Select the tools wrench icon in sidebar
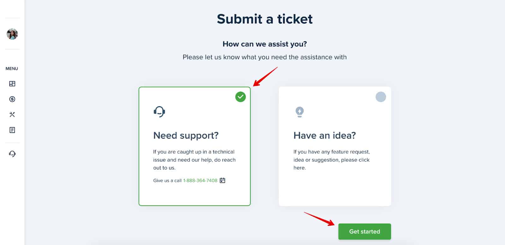505x245 pixels. coord(12,114)
